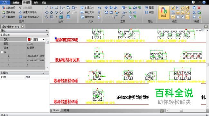Image resolution: width=209 pixels, height=116 pixels.
Task: Select the Move tool with four arrows
Action: tap(106, 8)
